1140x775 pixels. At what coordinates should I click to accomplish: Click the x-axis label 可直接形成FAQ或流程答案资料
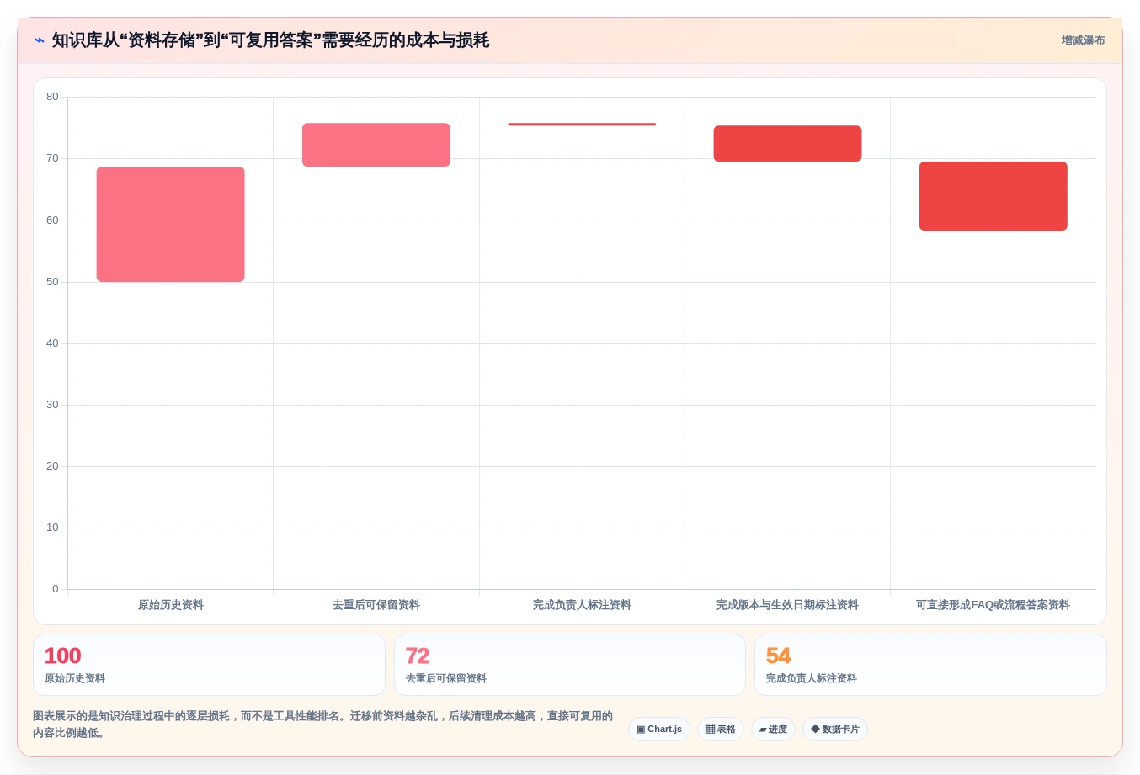pos(993,605)
